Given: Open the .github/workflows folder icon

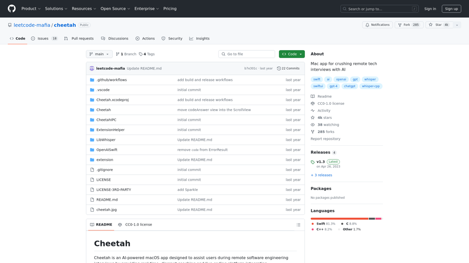Looking at the screenshot, I should click(x=92, y=80).
